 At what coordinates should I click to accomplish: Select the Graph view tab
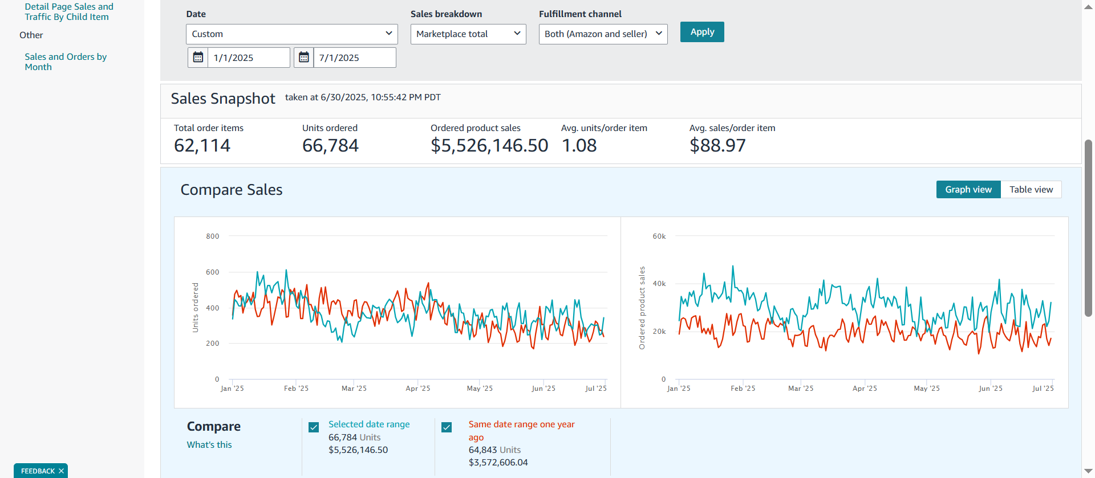(x=968, y=190)
